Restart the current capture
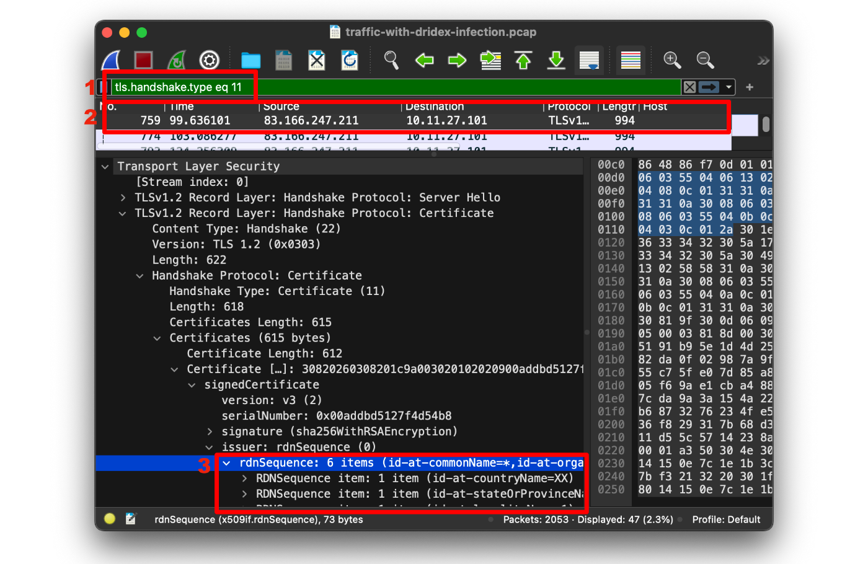Image resolution: width=868 pixels, height=564 pixels. tap(176, 60)
